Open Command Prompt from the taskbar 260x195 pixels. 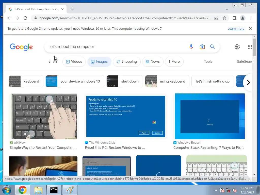click(54, 190)
